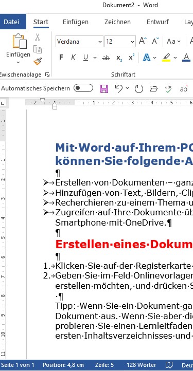Viewport: 193px width, 371px height.
Task: Open the Einfügen ribbon tab
Action: [75, 22]
